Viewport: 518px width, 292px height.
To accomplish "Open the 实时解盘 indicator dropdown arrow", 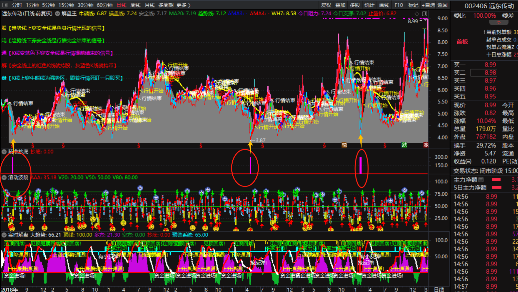I will click(x=4, y=235).
